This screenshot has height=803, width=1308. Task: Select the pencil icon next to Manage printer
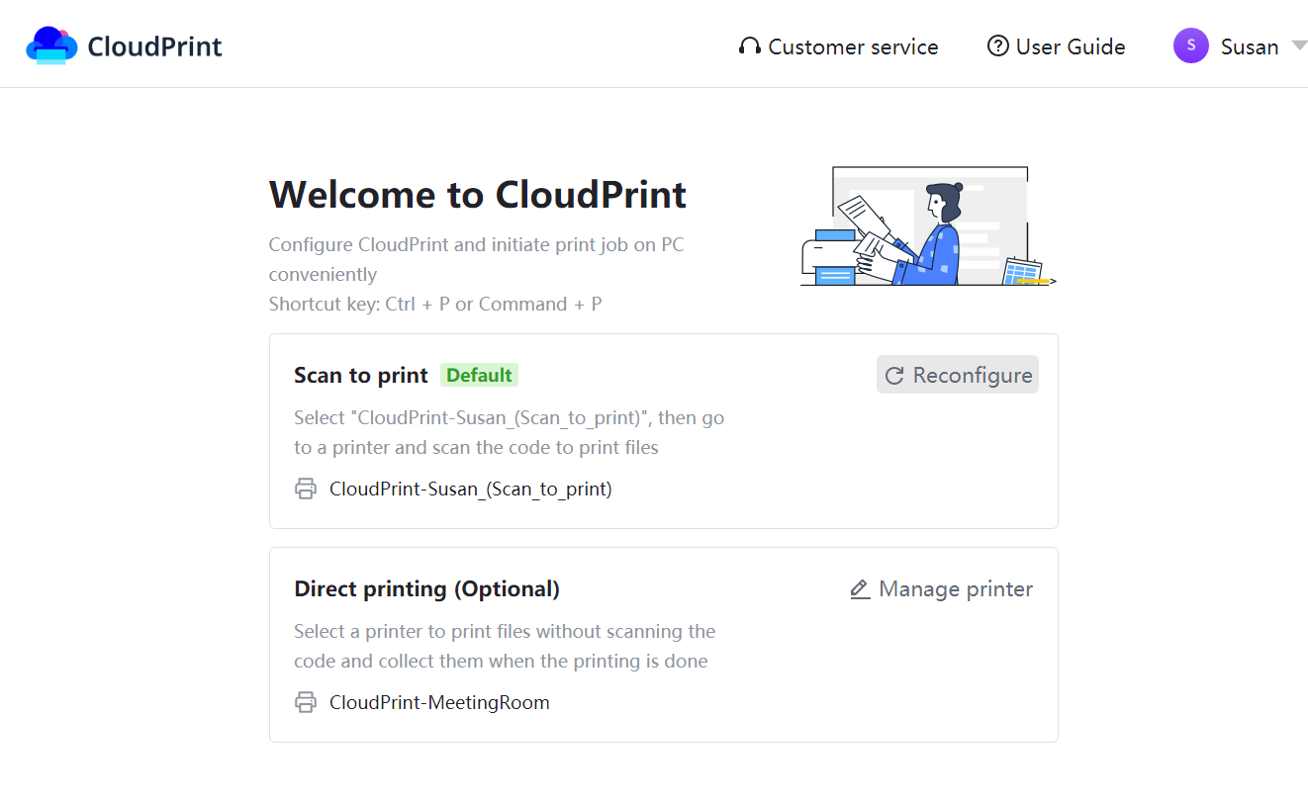pyautogui.click(x=859, y=588)
